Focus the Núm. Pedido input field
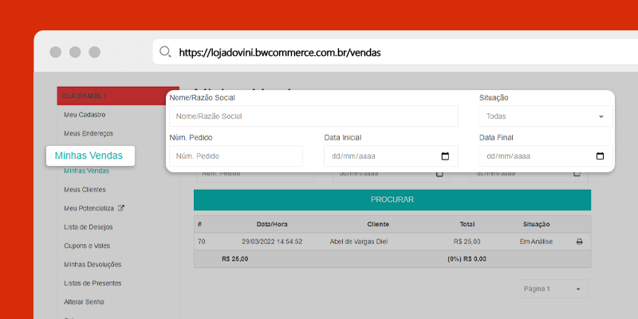Image resolution: width=638 pixels, height=319 pixels. point(236,156)
